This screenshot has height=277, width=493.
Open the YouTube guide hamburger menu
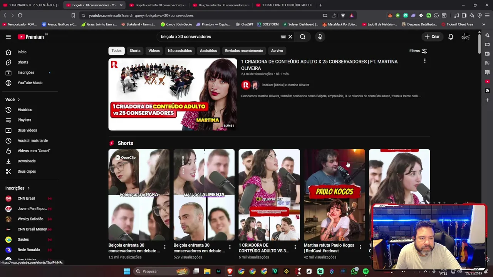pos(8,37)
